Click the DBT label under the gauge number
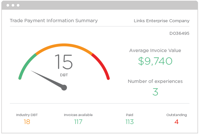The image size is (199, 134). (64, 75)
